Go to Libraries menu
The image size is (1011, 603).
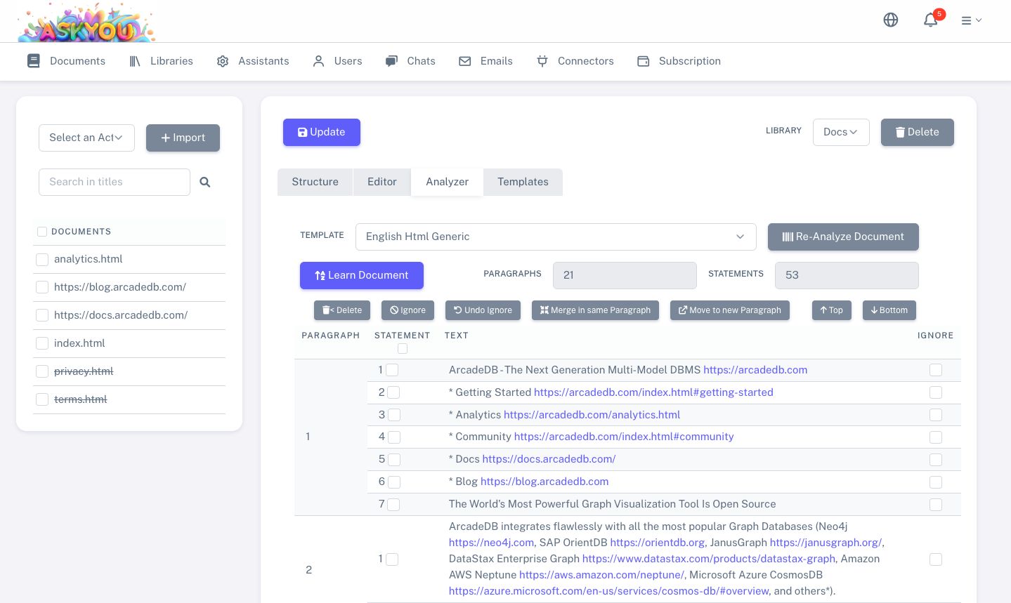point(171,61)
